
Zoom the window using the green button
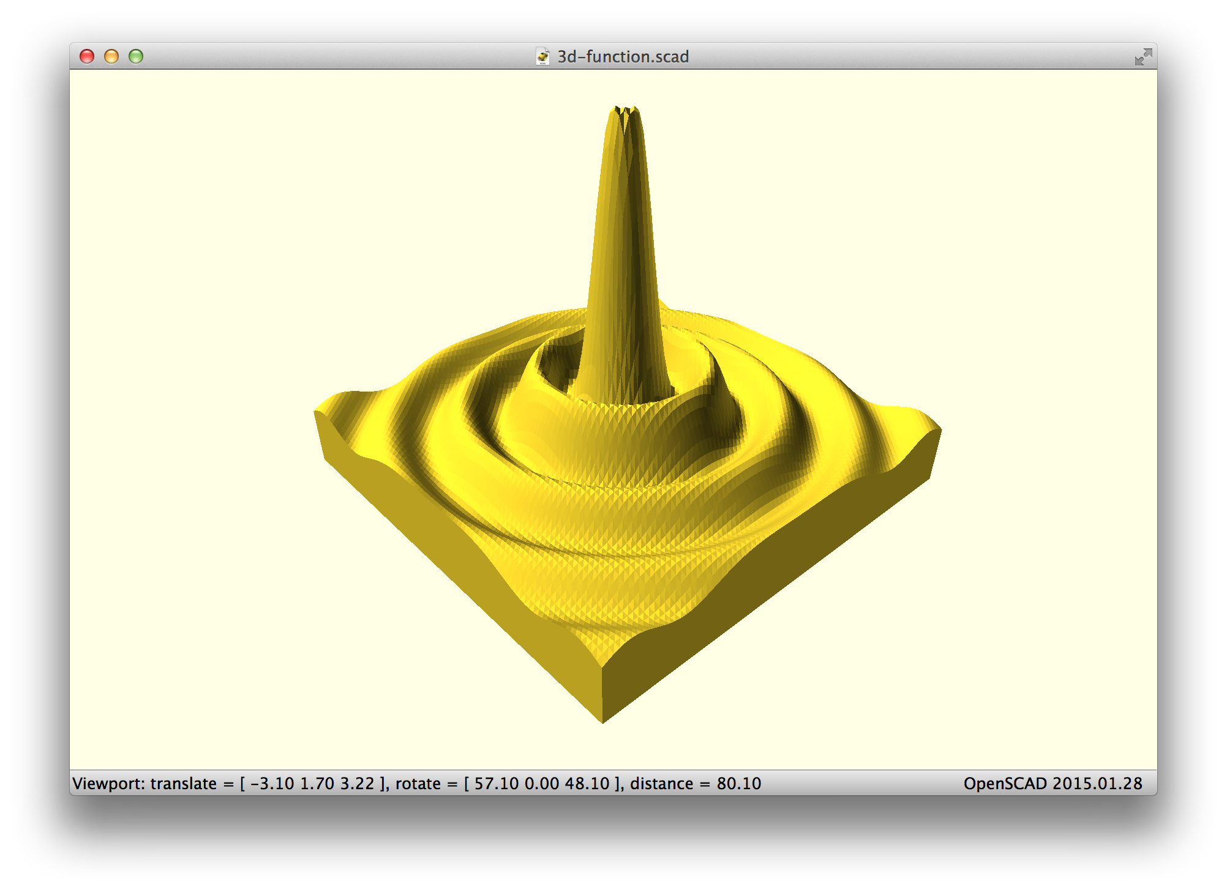[136, 56]
